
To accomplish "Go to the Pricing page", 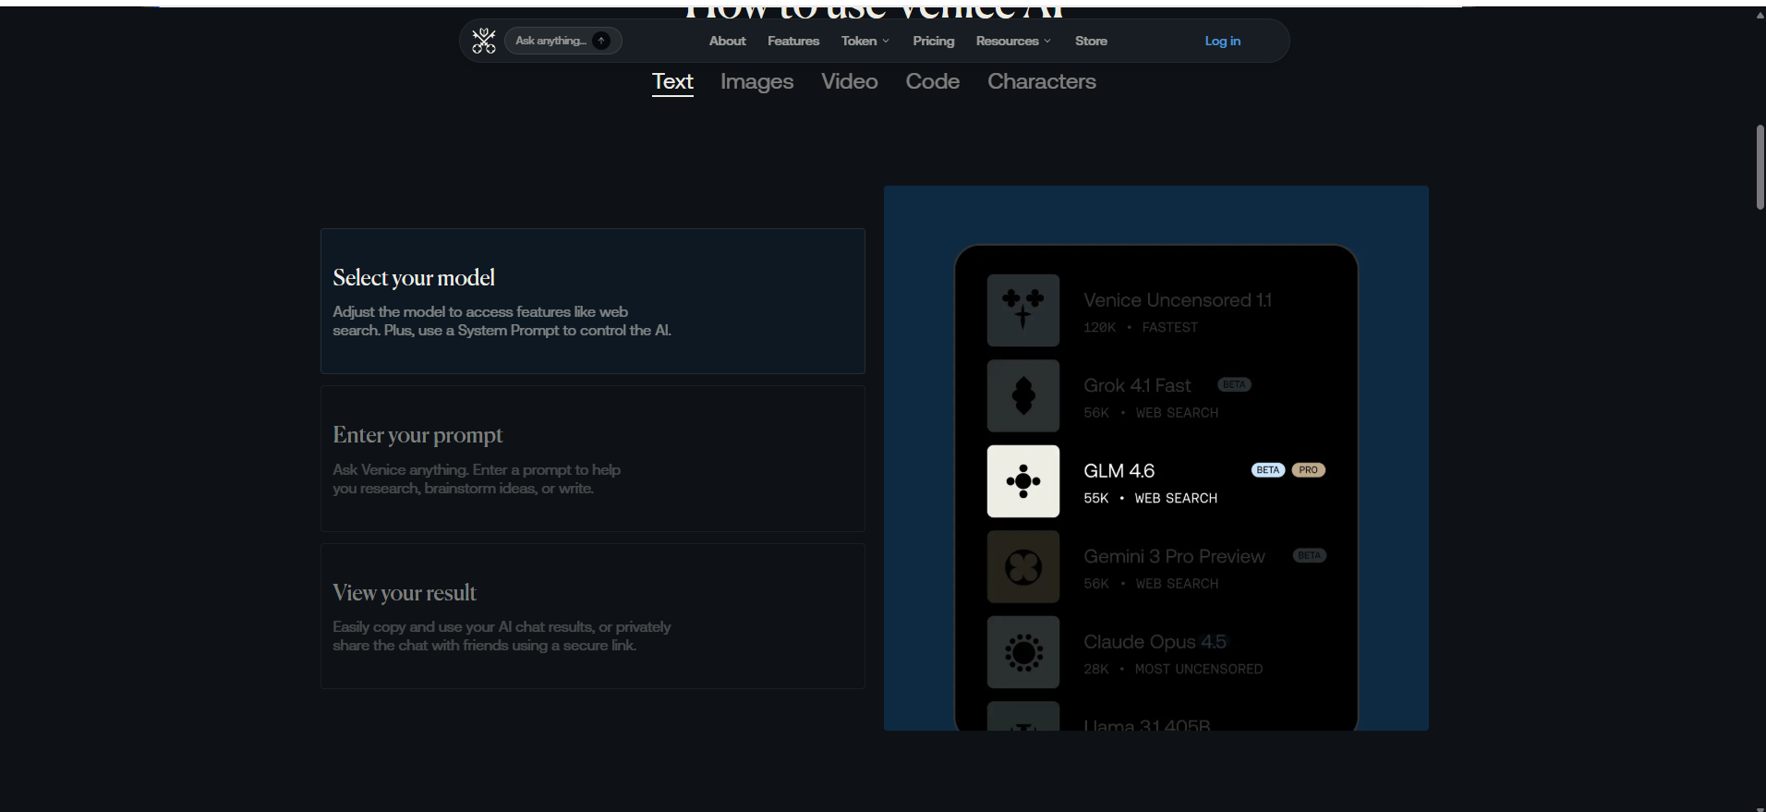I will coord(934,41).
